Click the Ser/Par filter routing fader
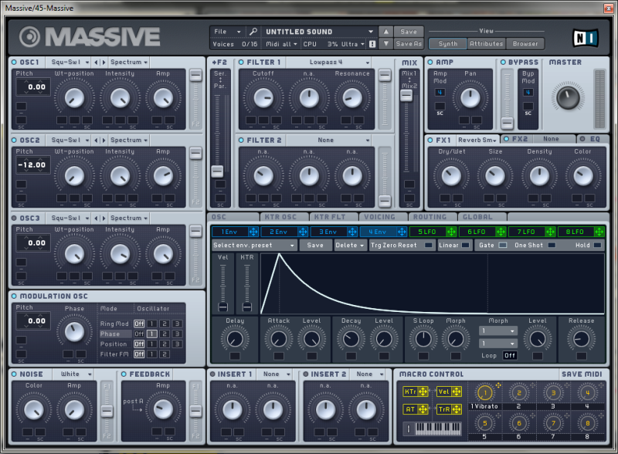The image size is (618, 454). [x=217, y=171]
